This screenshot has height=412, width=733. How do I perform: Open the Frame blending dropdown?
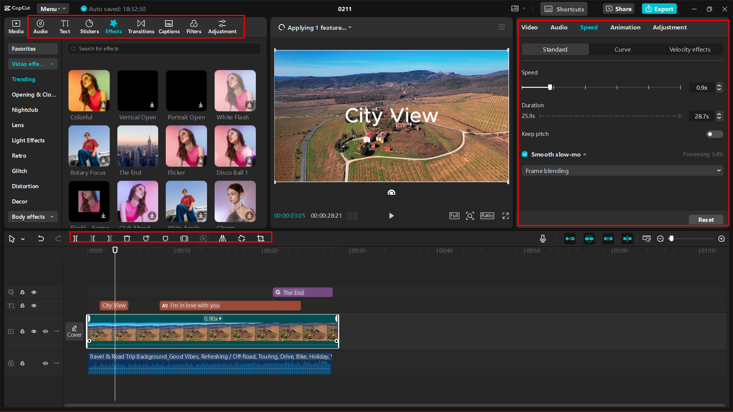(623, 171)
